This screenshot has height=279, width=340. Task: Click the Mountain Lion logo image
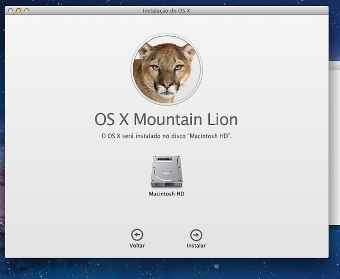[x=167, y=69]
